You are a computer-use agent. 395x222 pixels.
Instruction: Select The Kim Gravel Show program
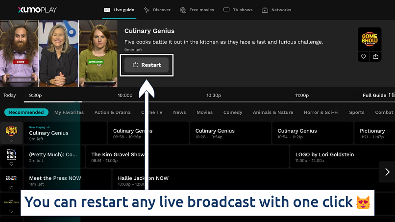pos(187,156)
